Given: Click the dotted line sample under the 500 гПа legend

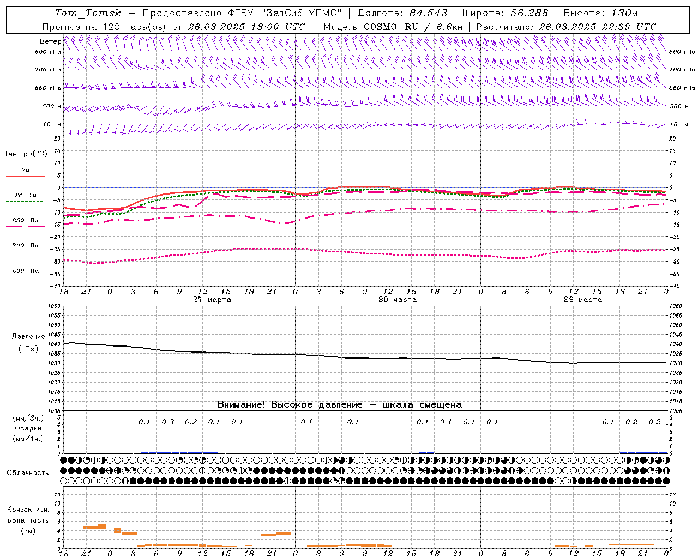Looking at the screenshot, I should pos(25,277).
